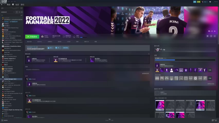
Task: Open the library filter dropdown
Action: pyautogui.click(x=8, y=12)
